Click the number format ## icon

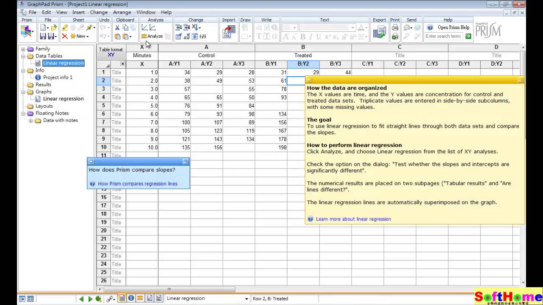pyautogui.click(x=187, y=36)
